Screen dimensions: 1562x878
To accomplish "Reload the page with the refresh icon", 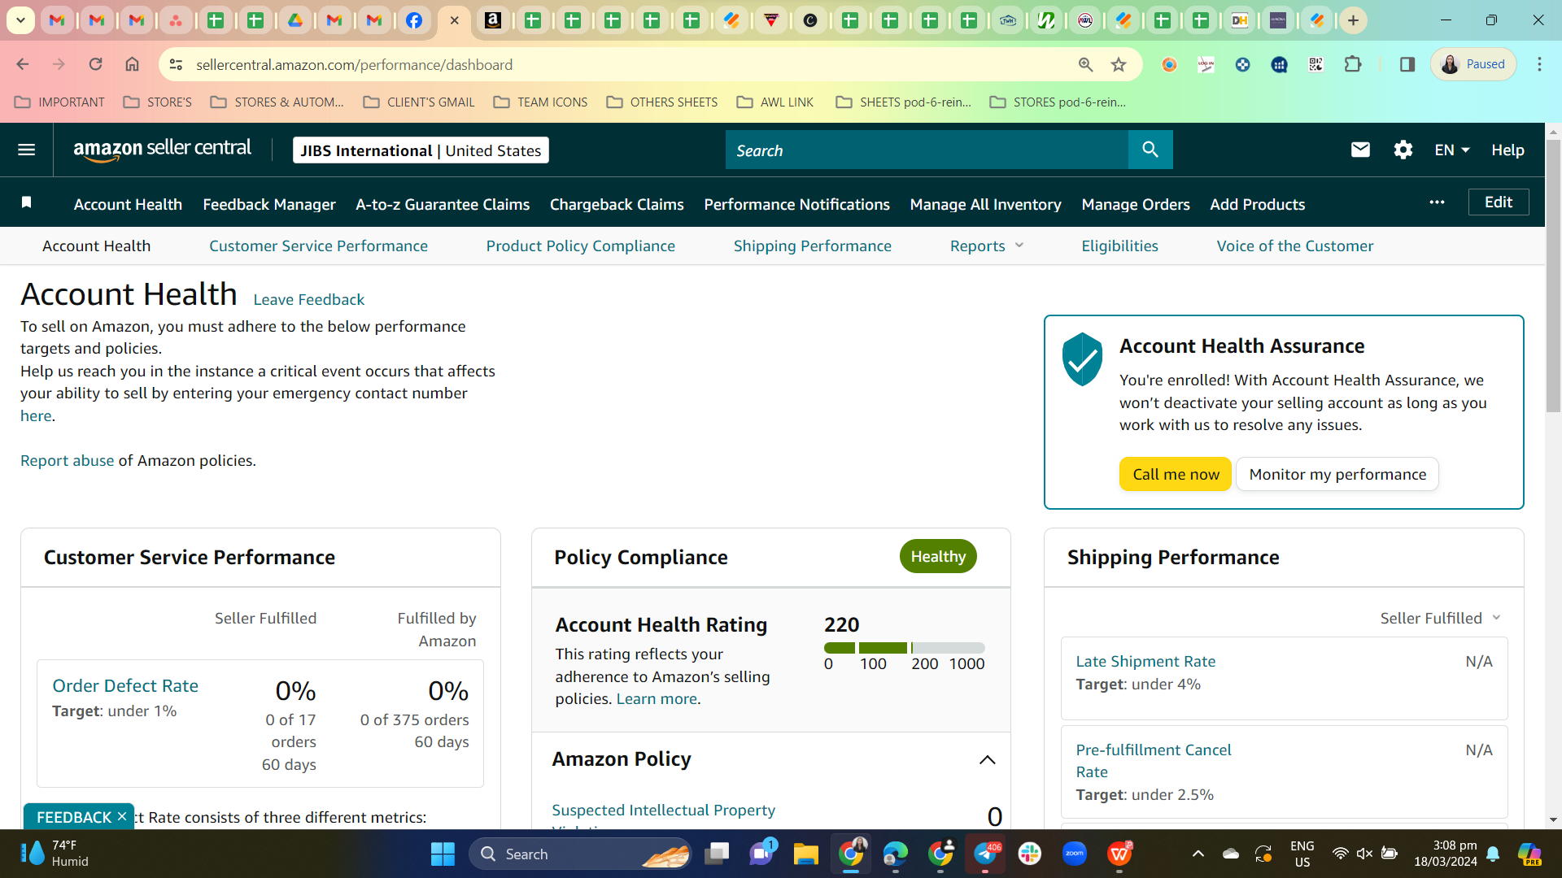I will pyautogui.click(x=96, y=64).
